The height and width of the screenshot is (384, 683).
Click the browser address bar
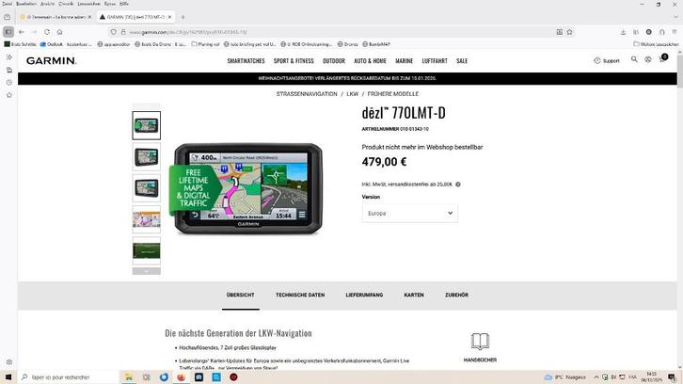tap(340, 32)
